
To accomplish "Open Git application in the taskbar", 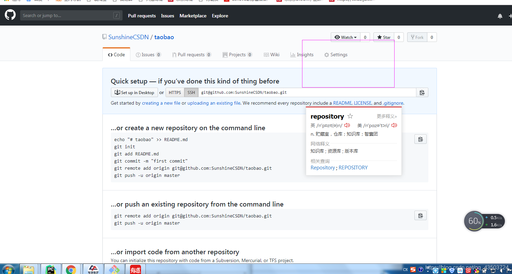I will pos(114,269).
